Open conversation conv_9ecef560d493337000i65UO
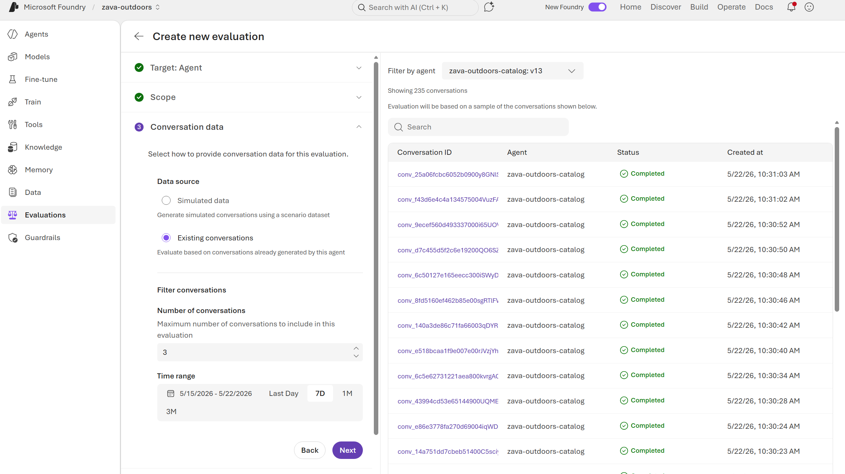 448,225
